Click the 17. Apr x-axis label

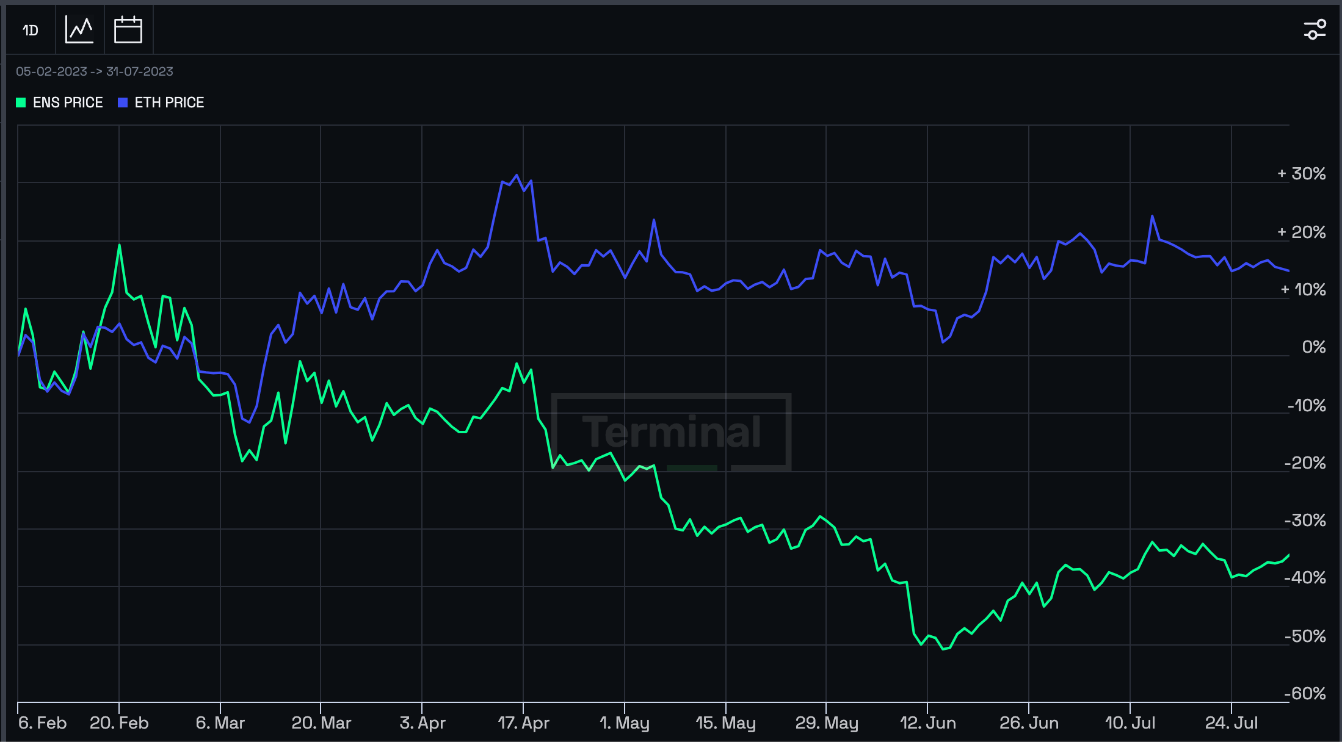click(x=523, y=723)
